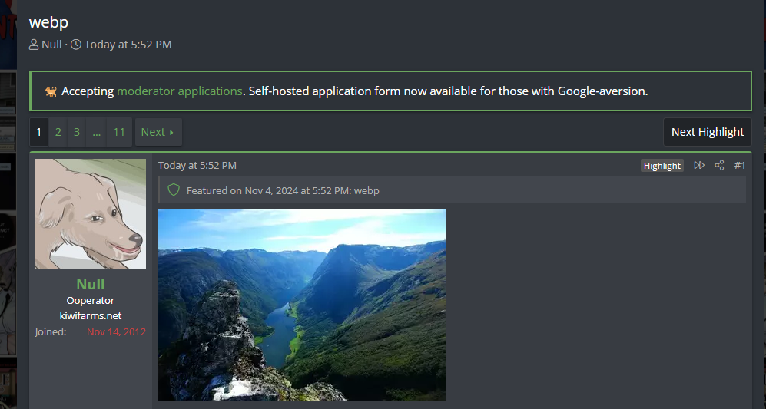Click the shield icon in the featured banner

click(174, 190)
